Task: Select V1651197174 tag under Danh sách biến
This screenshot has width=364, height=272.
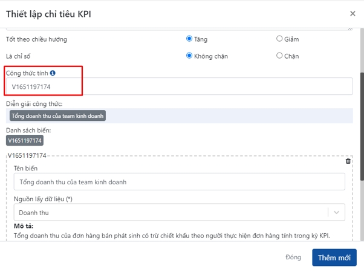Action: click(25, 141)
